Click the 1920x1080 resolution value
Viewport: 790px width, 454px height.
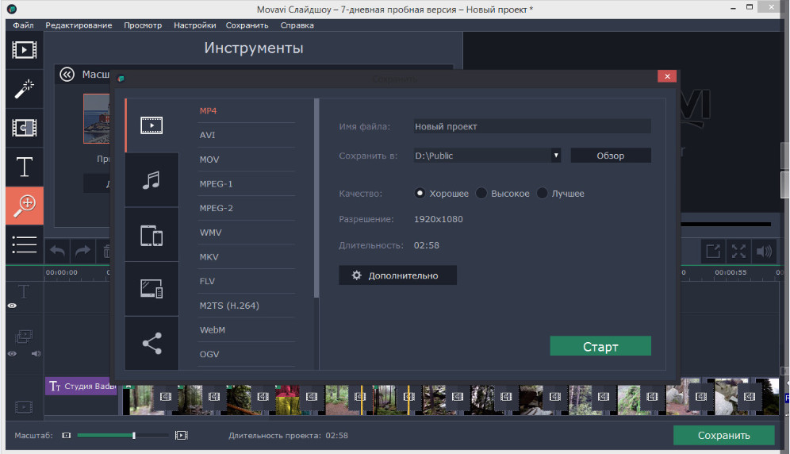[438, 219]
